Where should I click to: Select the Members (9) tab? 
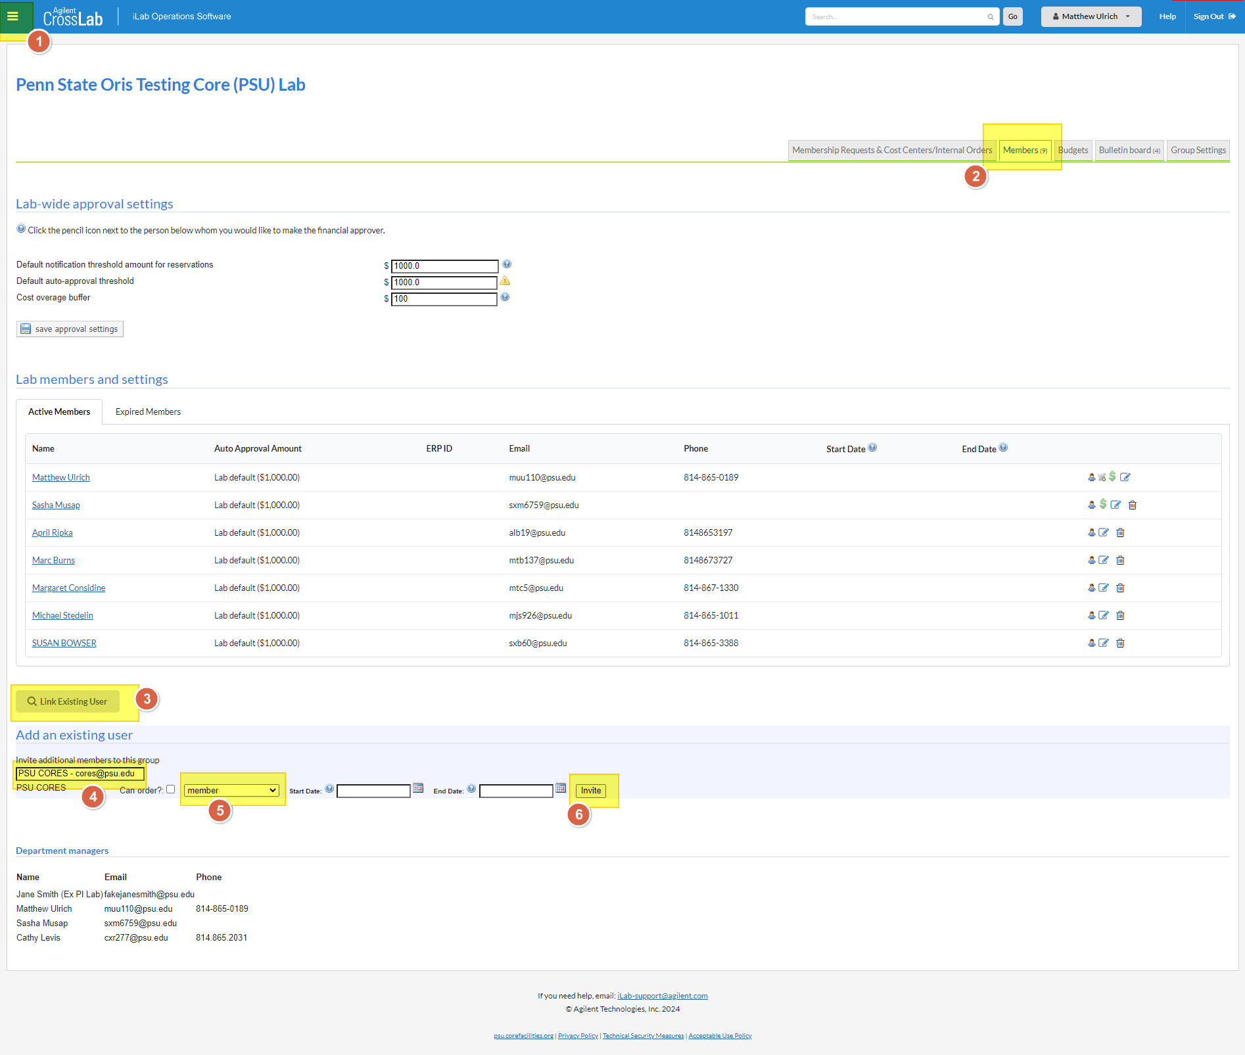tap(1025, 151)
